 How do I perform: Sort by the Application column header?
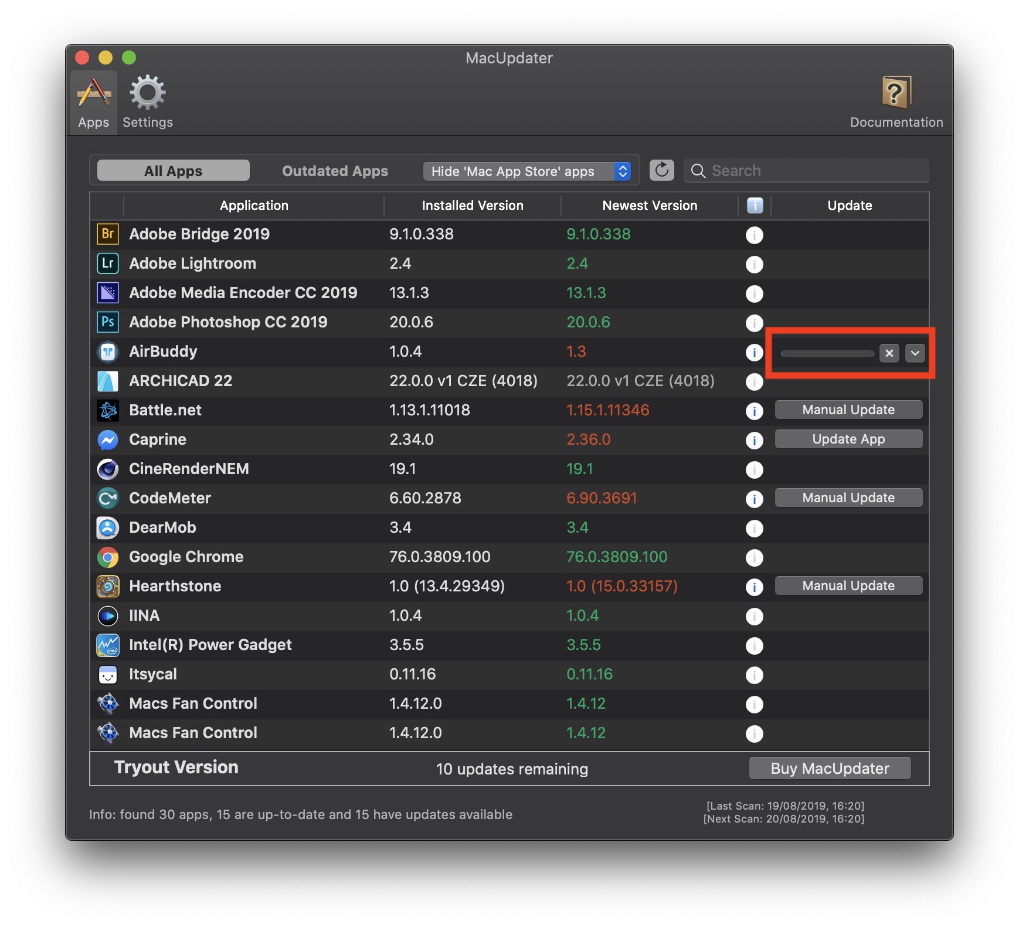pos(254,206)
